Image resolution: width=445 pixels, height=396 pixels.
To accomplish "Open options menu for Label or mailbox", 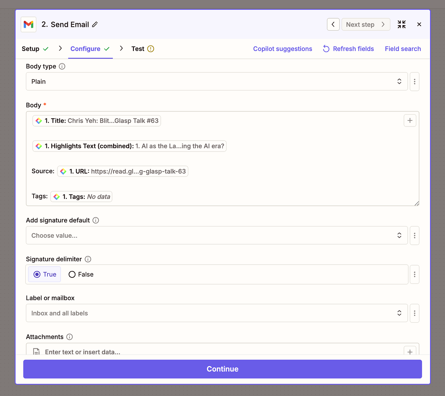I will [414, 313].
